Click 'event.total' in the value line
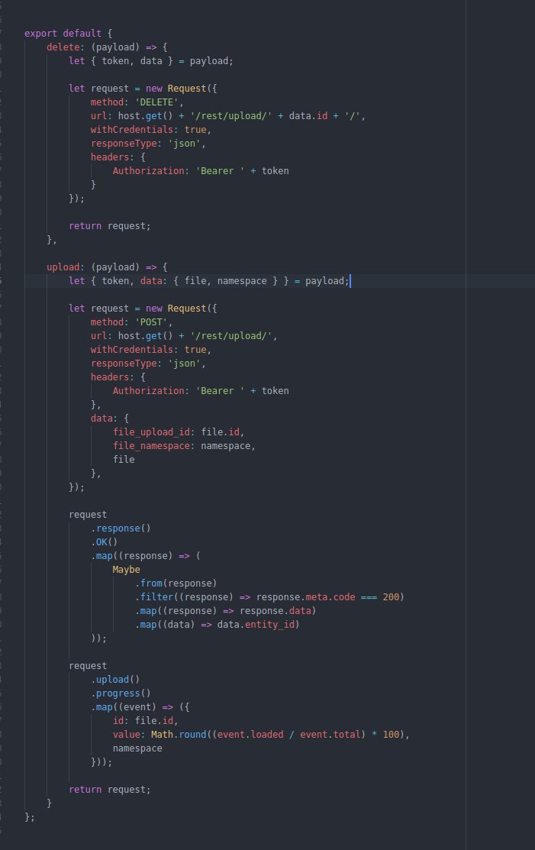 point(330,735)
